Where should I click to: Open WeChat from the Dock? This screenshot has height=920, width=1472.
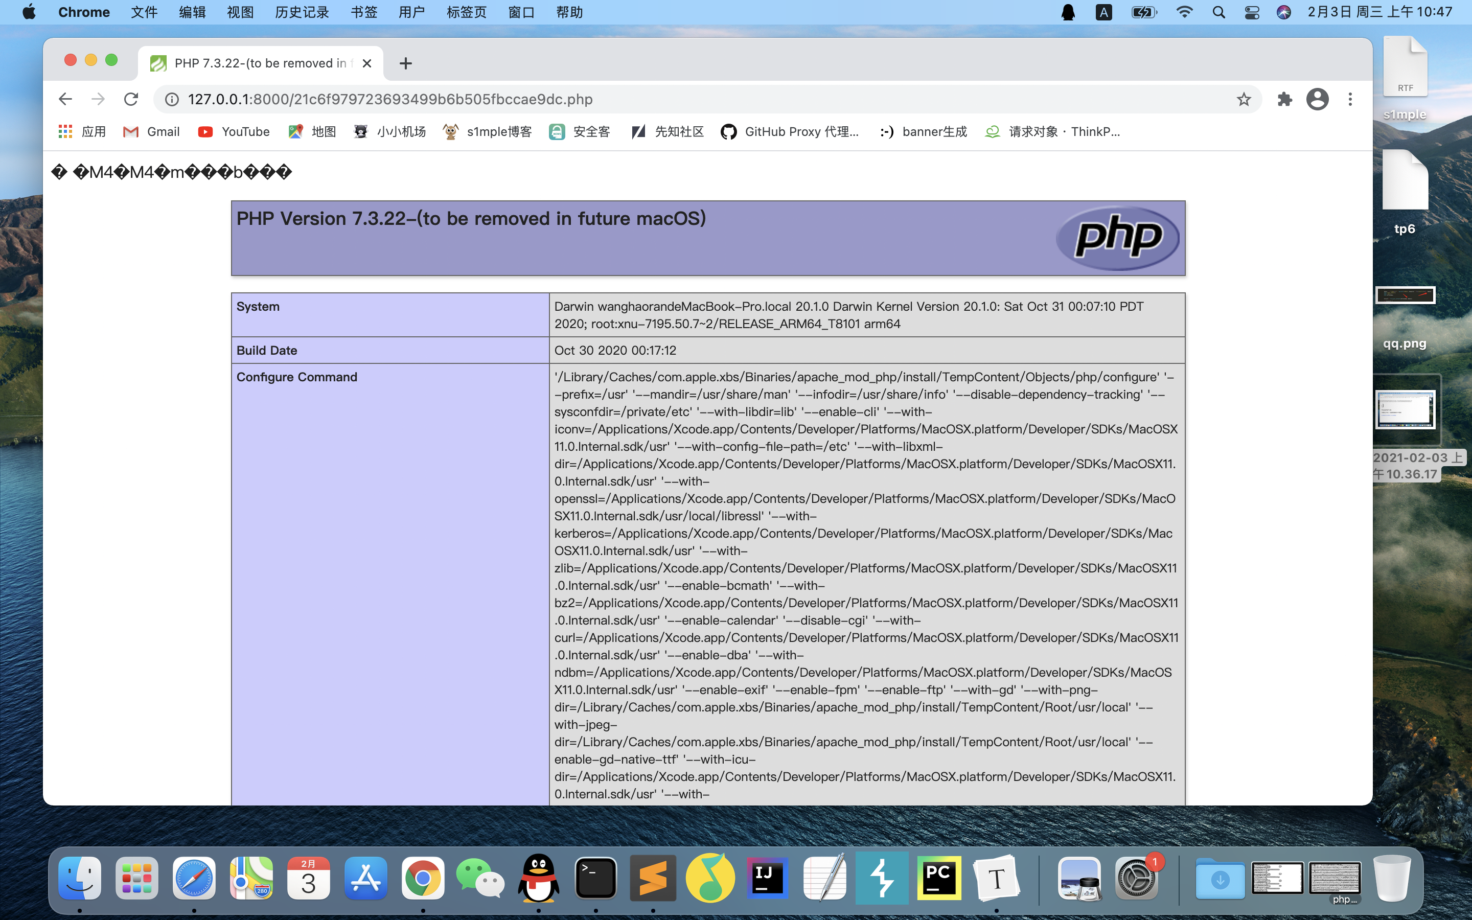point(480,878)
